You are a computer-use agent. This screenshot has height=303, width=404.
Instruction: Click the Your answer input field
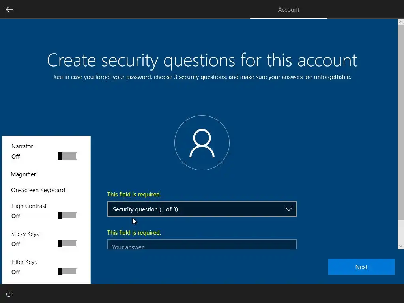tap(202, 245)
